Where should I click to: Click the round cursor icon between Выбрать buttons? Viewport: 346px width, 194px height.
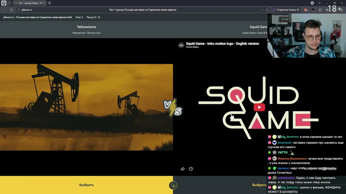point(173,185)
